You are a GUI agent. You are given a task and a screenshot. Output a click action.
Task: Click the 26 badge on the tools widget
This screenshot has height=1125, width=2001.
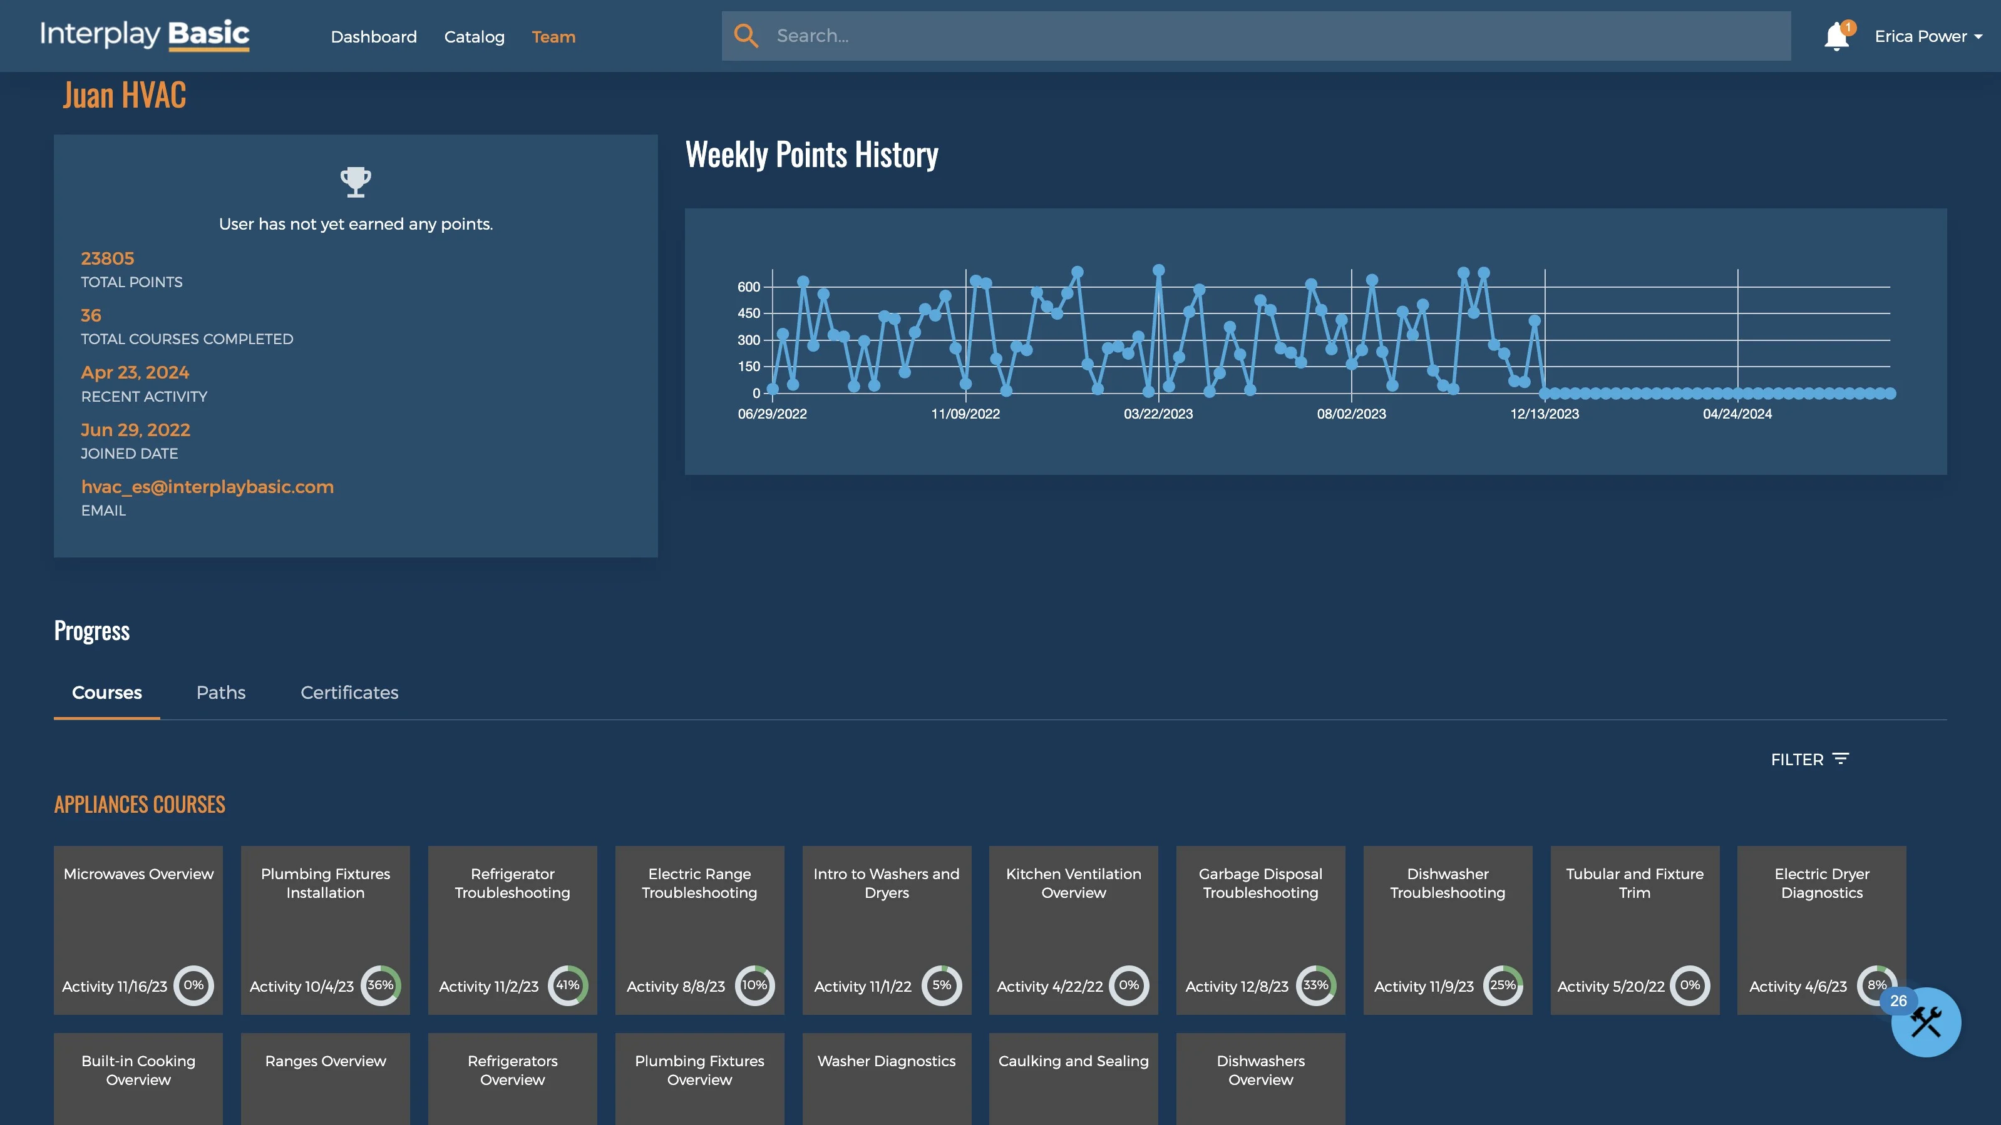pyautogui.click(x=1898, y=1000)
